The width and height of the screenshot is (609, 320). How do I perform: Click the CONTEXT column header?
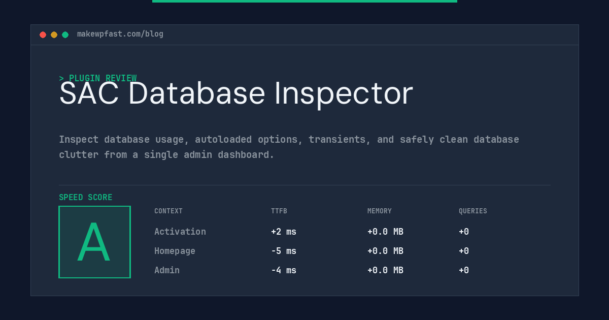(168, 211)
